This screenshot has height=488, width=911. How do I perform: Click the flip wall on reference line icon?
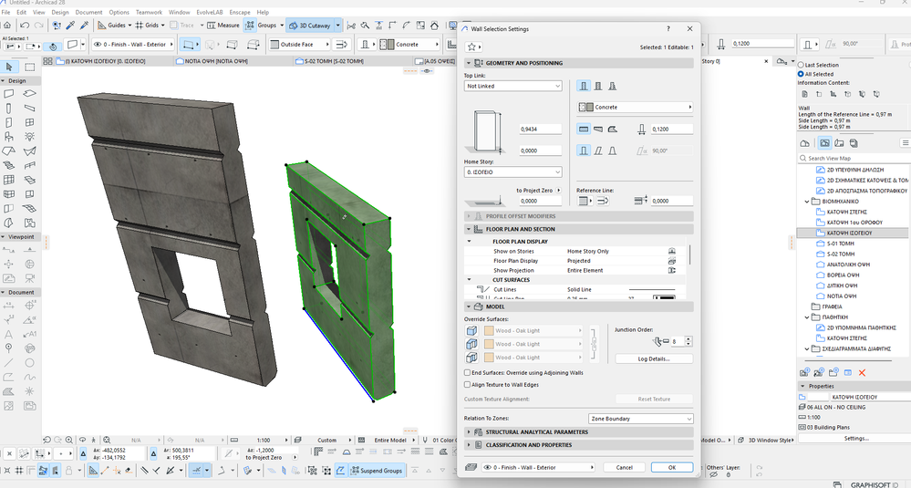click(603, 201)
